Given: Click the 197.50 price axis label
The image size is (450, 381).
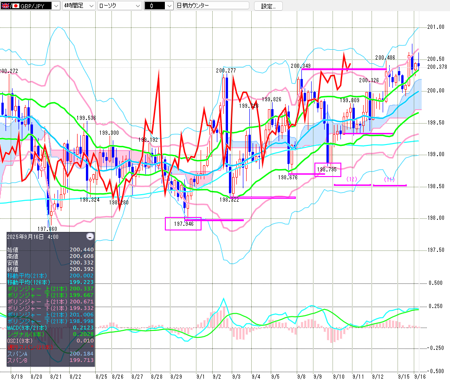Looking at the screenshot, I should 436,250.
